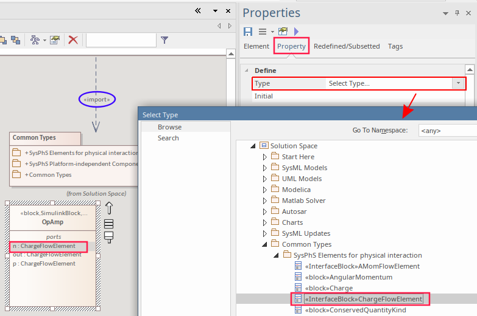Open the hamburger menu in Properties toolbar
477x316 pixels.
click(x=263, y=31)
